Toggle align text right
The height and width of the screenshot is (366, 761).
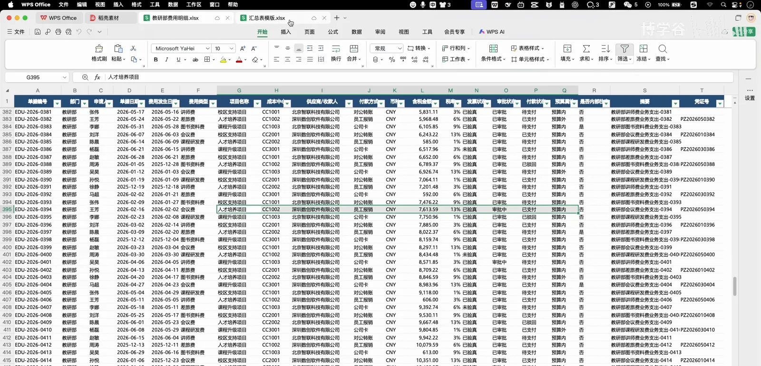[299, 59]
